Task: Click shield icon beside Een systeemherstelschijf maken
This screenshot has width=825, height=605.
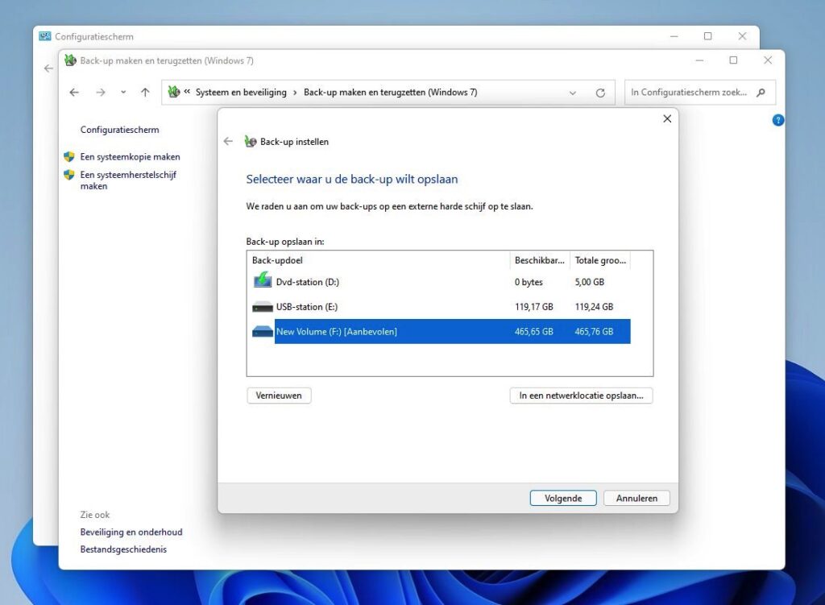Action: [69, 175]
